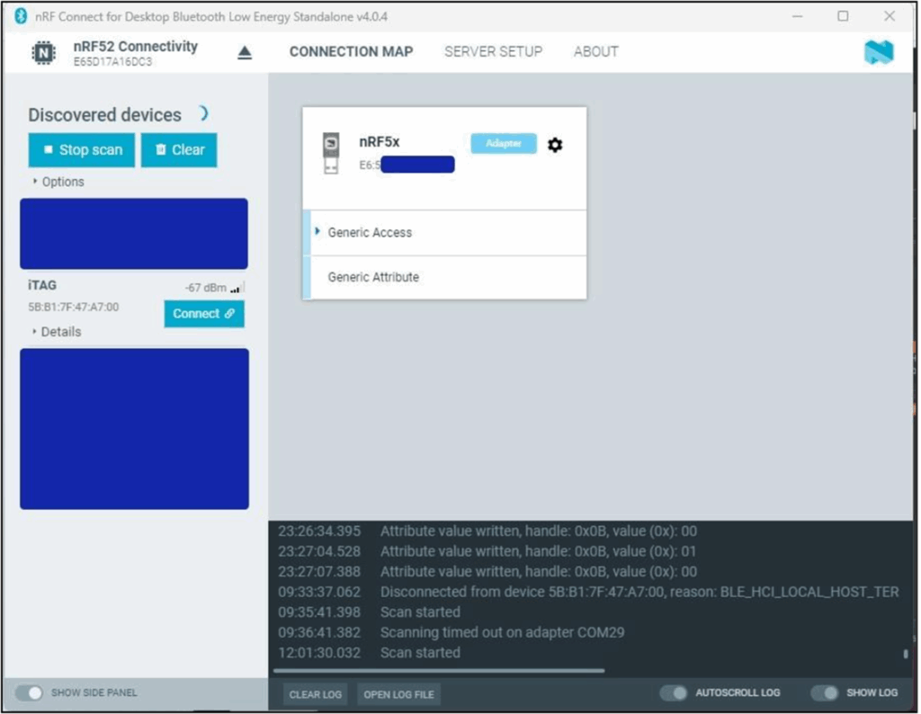
Task: Switch to the Connection Map tab
Action: coord(352,51)
